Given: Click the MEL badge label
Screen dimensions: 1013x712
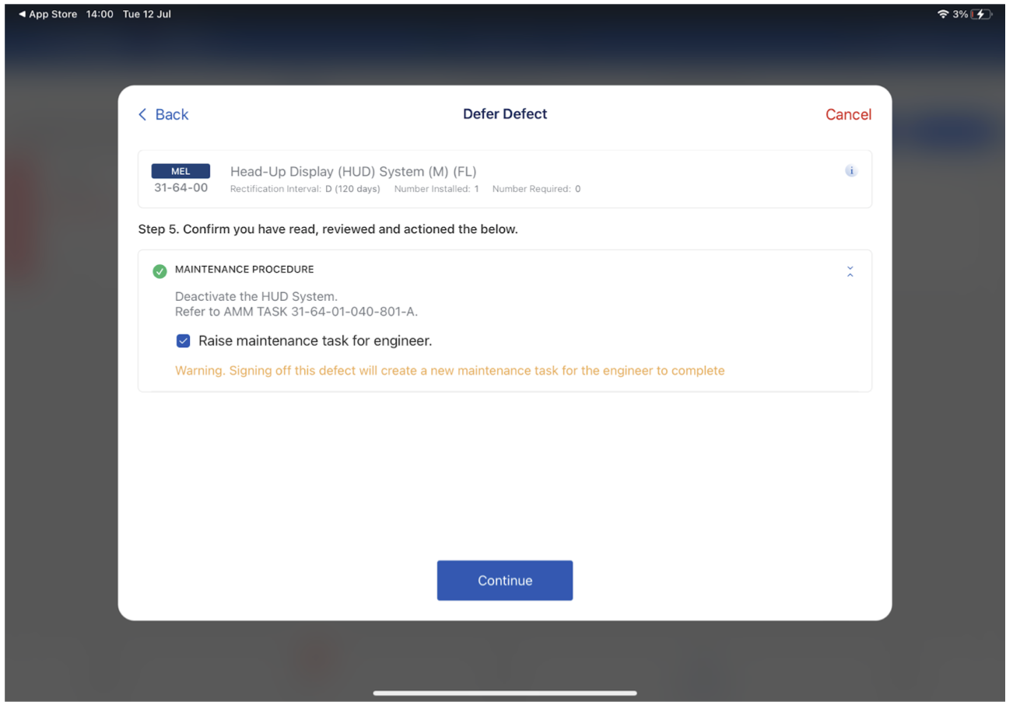Looking at the screenshot, I should click(181, 172).
